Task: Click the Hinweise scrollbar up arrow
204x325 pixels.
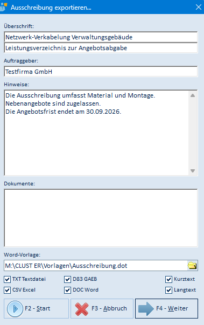Action: click(x=193, y=95)
